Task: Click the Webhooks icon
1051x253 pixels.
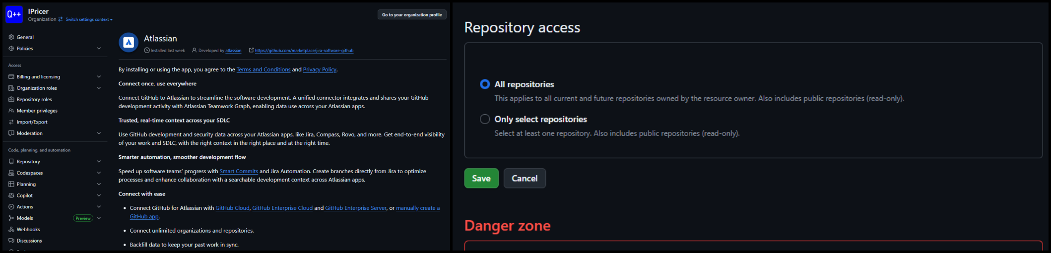Action: click(11, 230)
